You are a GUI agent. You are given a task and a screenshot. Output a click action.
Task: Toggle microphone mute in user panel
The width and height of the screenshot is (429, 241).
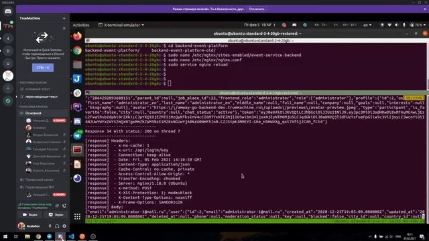(50, 226)
